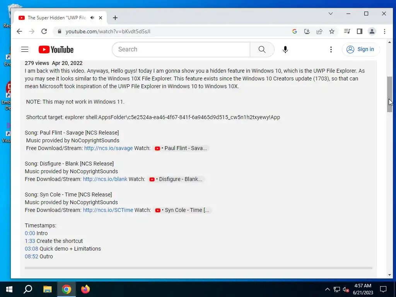Click the page scrollbar thumb
The width and height of the screenshot is (396, 297).
coord(389,94)
